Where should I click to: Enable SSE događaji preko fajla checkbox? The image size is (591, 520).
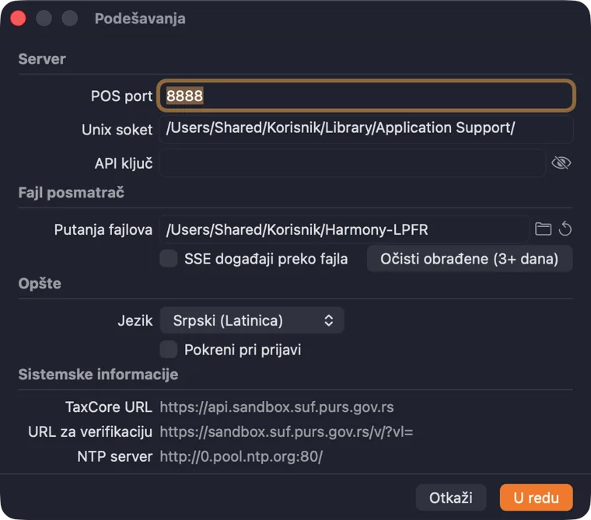tap(169, 259)
